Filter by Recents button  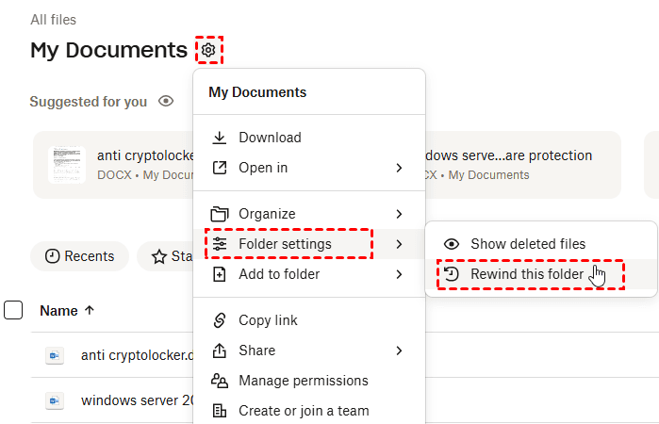click(80, 256)
